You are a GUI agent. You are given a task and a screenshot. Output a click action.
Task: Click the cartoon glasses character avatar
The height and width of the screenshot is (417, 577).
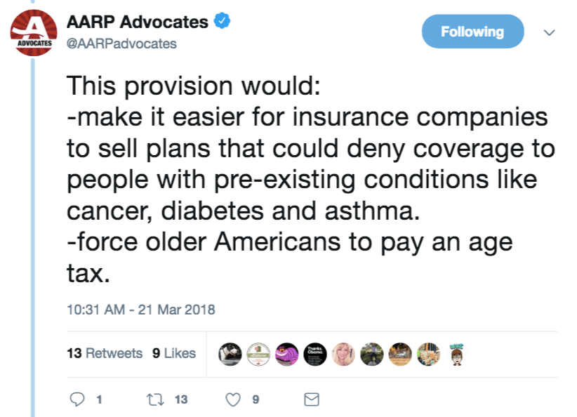tap(457, 354)
